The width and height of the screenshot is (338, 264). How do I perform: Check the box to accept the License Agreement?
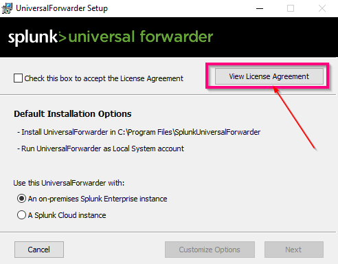point(18,78)
